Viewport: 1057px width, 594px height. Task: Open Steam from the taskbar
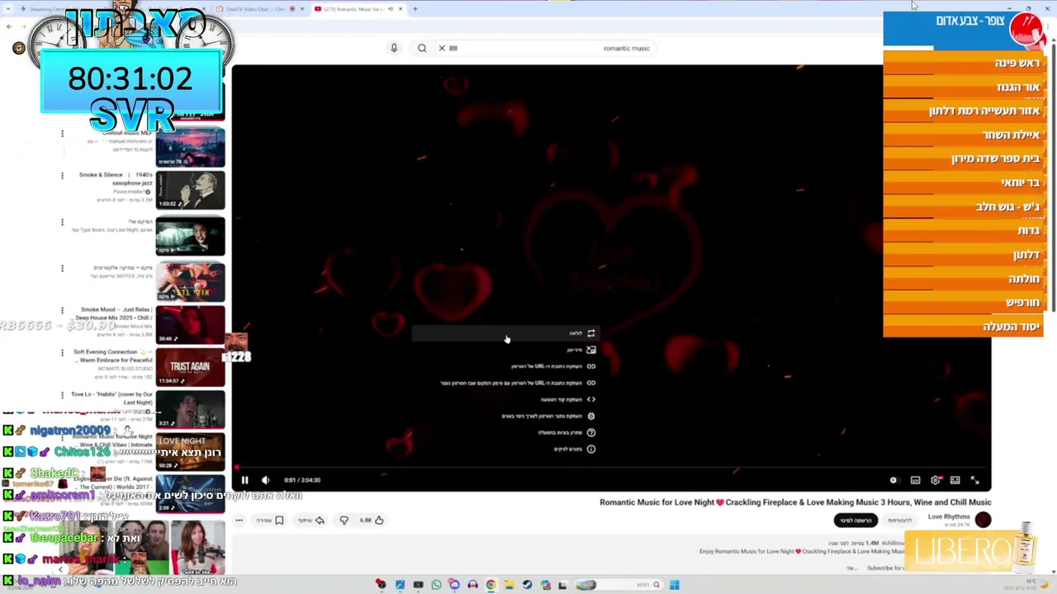click(527, 585)
